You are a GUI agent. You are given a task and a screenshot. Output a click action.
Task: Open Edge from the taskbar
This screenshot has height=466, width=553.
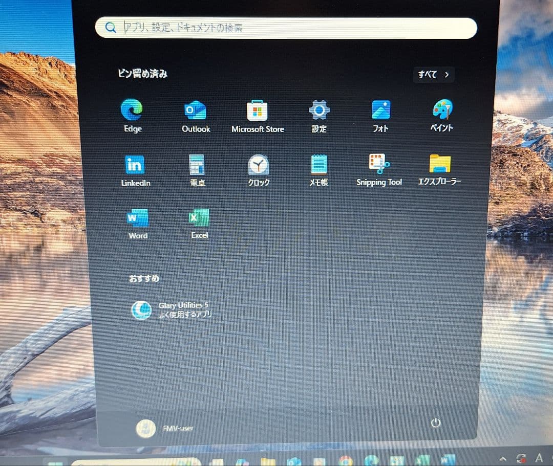(x=371, y=461)
